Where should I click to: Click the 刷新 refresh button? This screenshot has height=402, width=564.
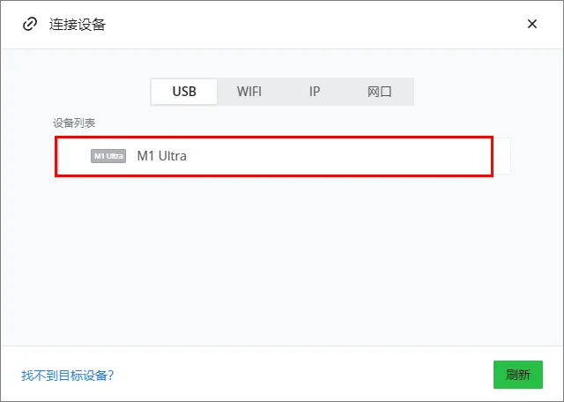point(518,375)
